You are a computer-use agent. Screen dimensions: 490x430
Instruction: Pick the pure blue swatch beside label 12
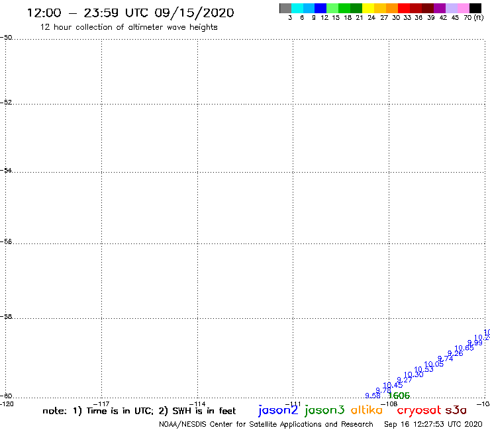tap(321, 8)
